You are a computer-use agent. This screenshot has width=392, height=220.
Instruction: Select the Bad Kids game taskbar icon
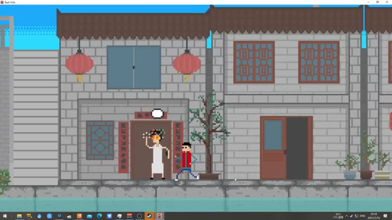point(159,216)
